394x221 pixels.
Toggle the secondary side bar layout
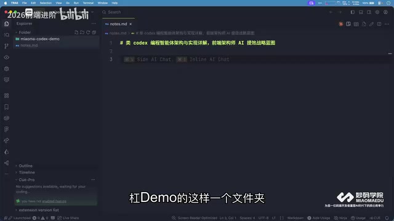click(x=369, y=12)
